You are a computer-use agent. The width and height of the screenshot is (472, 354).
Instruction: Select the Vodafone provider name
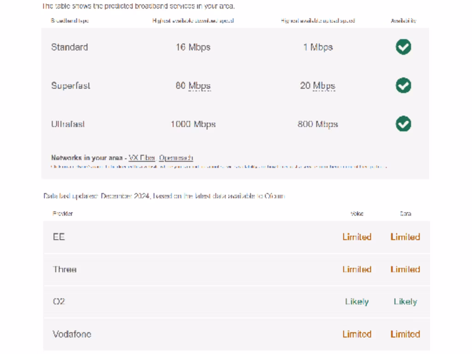(x=72, y=334)
